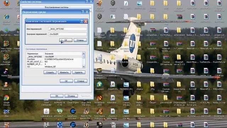Cancel the system variable edit dialog
This screenshot has height=128, width=227.
[80, 40]
